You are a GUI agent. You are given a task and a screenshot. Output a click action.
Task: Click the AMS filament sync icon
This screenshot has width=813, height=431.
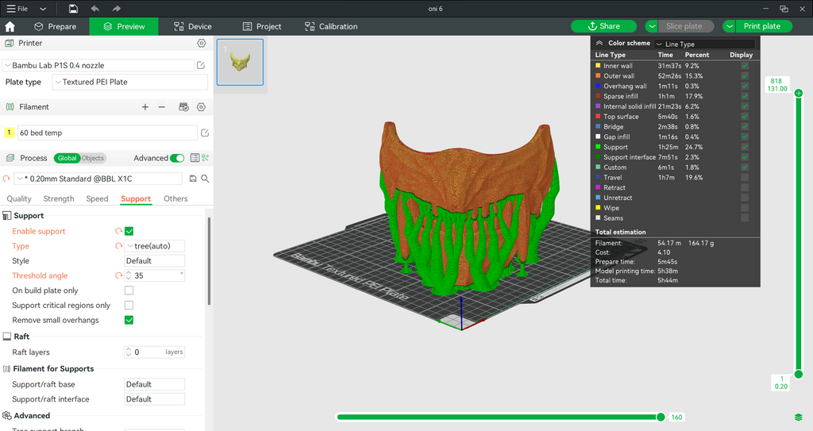pyautogui.click(x=183, y=107)
